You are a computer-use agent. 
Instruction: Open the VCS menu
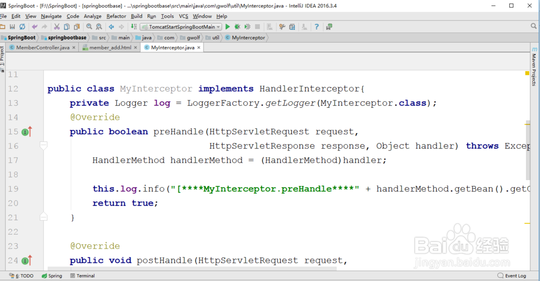click(184, 16)
